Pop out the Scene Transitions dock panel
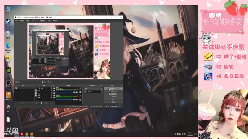The image size is (248, 139). point(102,86)
